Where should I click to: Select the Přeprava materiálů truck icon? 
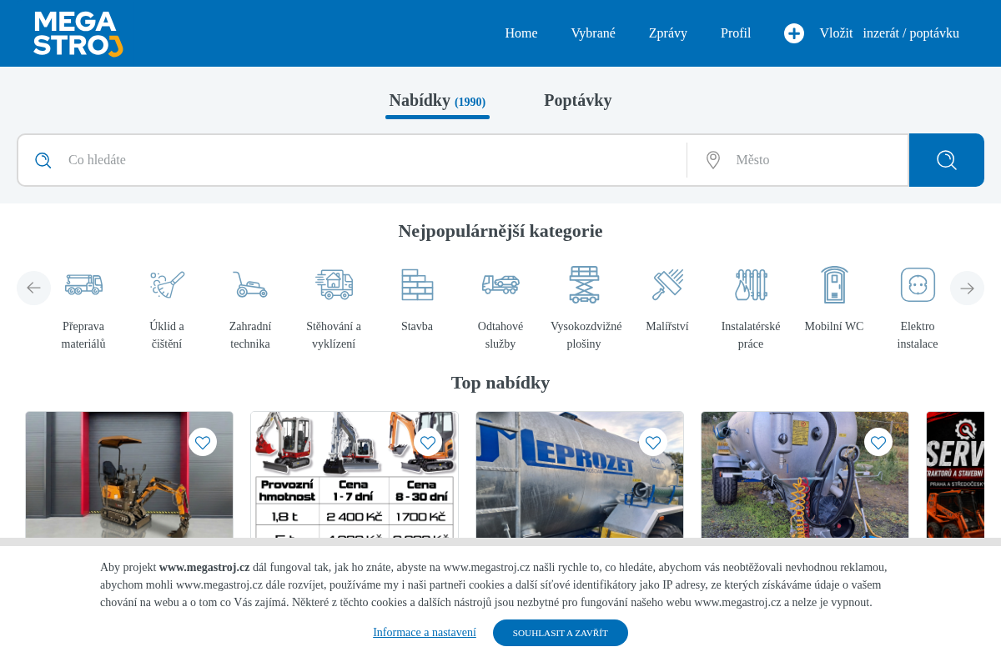(x=83, y=284)
